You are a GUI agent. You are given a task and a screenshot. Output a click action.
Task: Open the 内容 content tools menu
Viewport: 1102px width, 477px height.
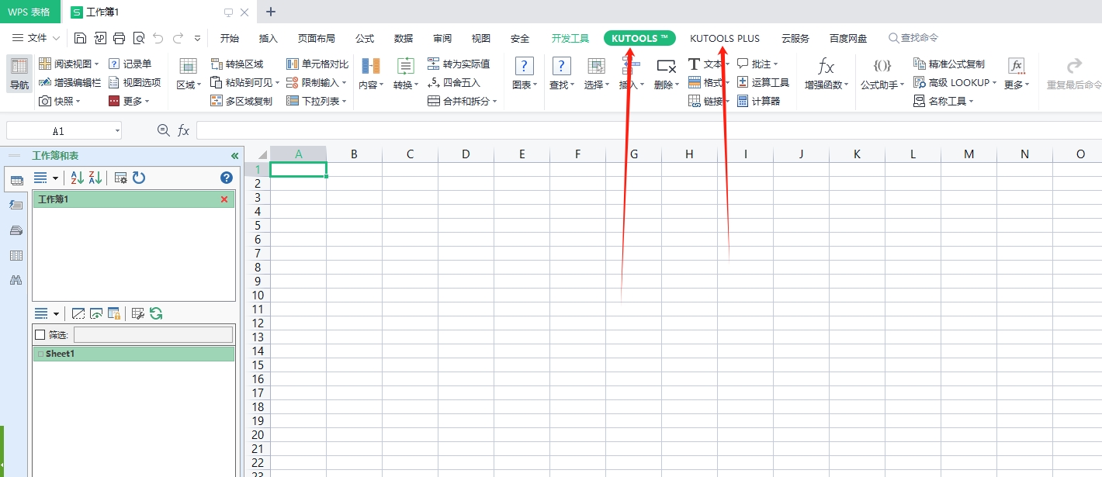tap(371, 74)
